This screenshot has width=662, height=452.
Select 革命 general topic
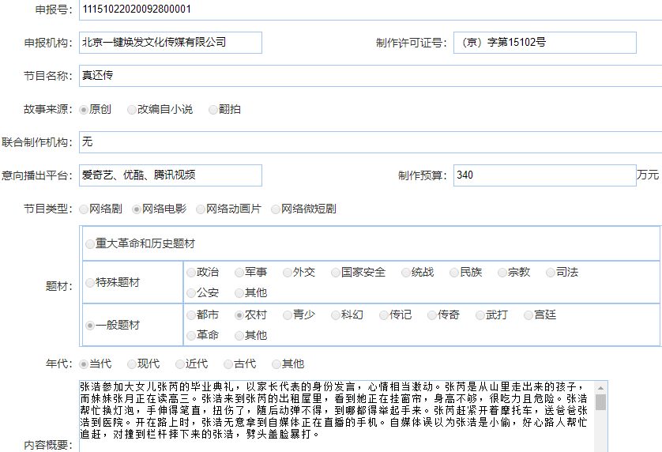click(191, 335)
